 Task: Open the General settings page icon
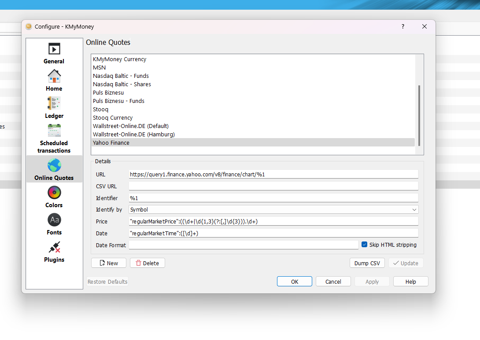(x=54, y=49)
